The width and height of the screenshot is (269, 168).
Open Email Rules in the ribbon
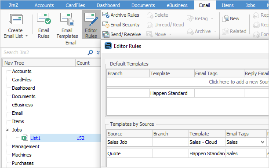[44, 26]
